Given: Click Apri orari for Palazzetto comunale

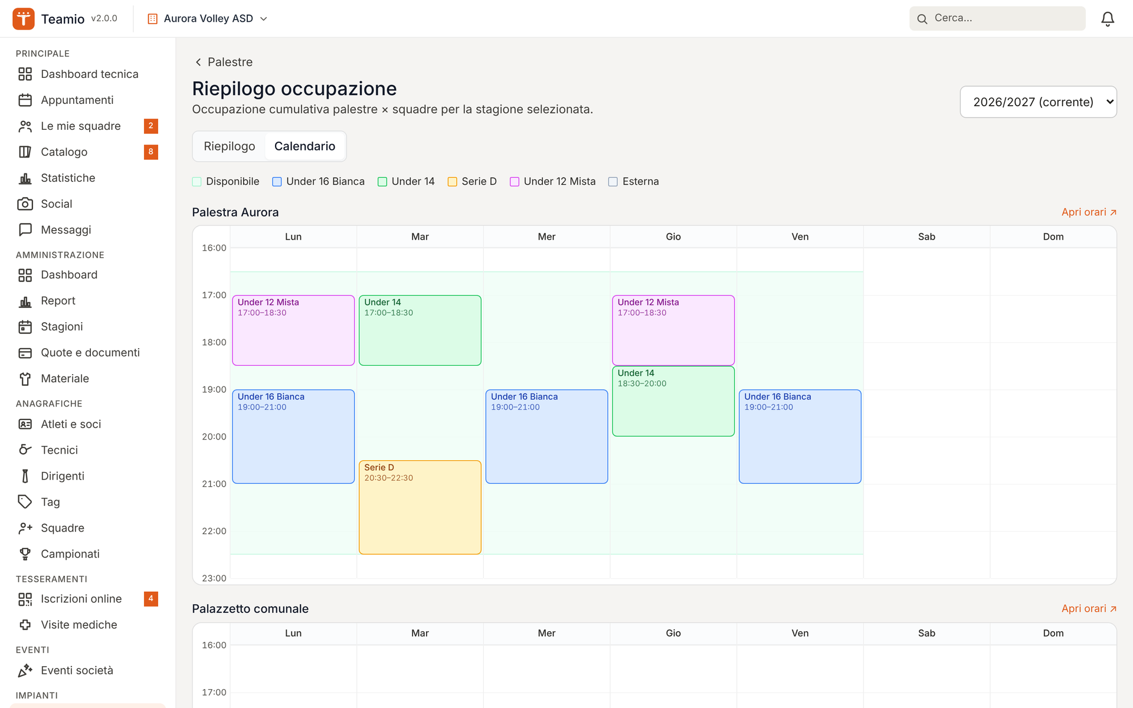Looking at the screenshot, I should coord(1089,609).
